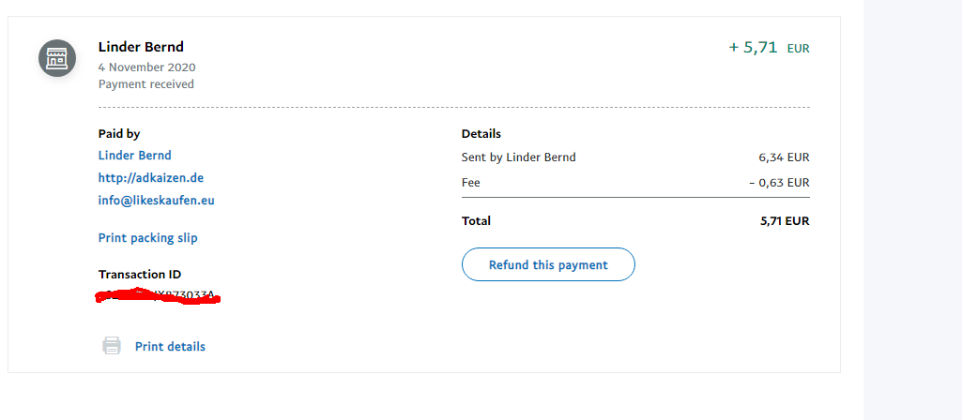Click the + 5,71 EUR header amount
Viewport: 962px width, 420px height.
click(769, 48)
